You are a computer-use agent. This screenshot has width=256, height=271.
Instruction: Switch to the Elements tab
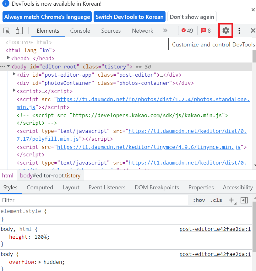(48, 31)
